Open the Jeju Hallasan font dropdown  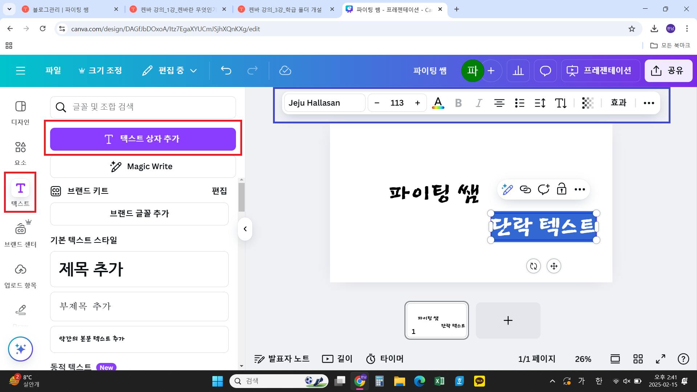point(324,103)
